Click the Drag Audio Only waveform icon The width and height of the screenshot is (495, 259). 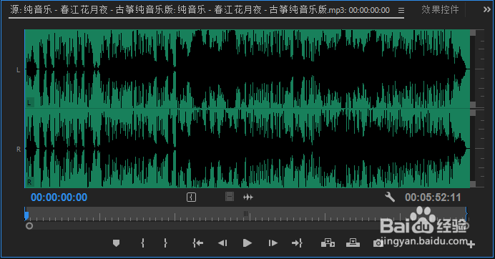[248, 197]
